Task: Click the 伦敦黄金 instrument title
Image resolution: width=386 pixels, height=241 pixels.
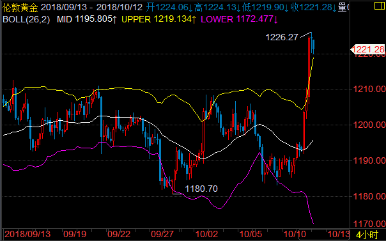Action: [20, 8]
